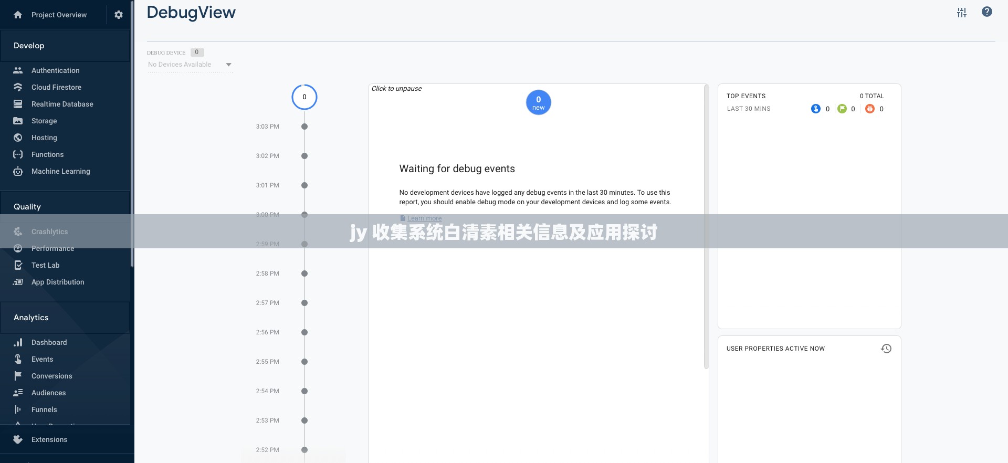Image resolution: width=1008 pixels, height=463 pixels.
Task: Click the Cloud Firestore icon
Action: click(x=18, y=87)
